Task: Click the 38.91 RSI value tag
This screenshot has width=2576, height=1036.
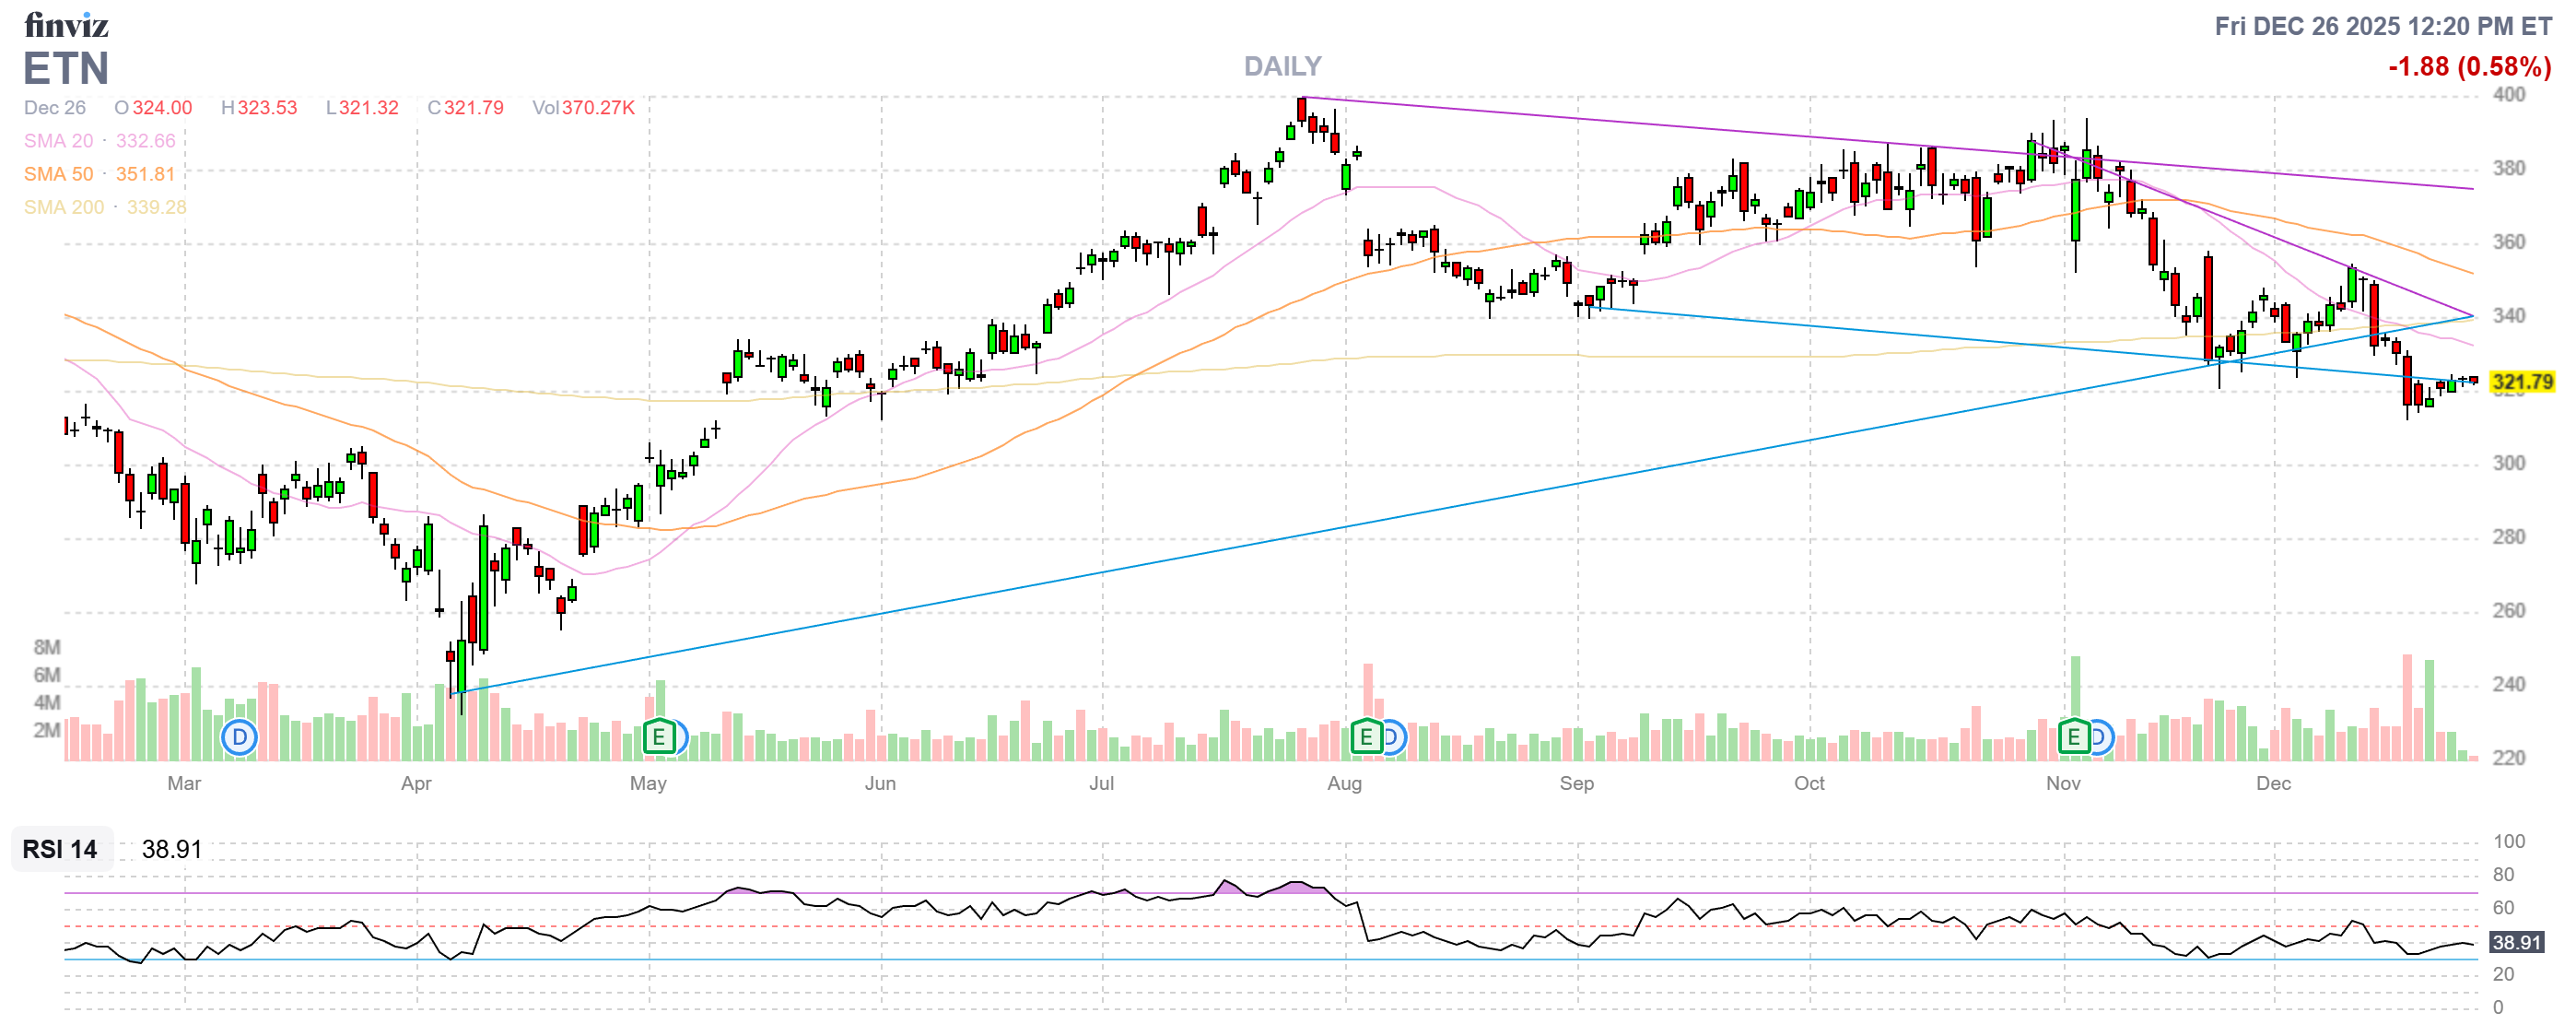Action: (x=2515, y=942)
